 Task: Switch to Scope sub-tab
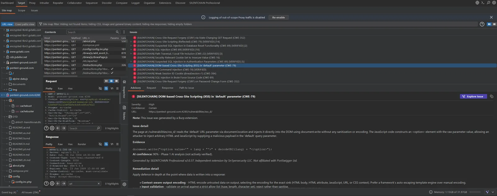(x=21, y=11)
